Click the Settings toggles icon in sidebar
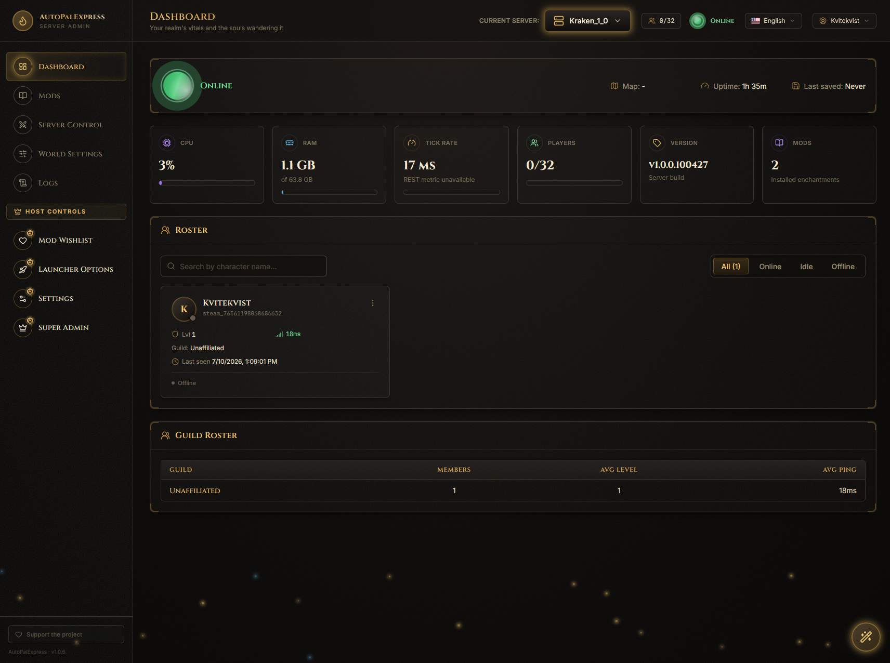Screen dimensions: 890x663 [23, 299]
